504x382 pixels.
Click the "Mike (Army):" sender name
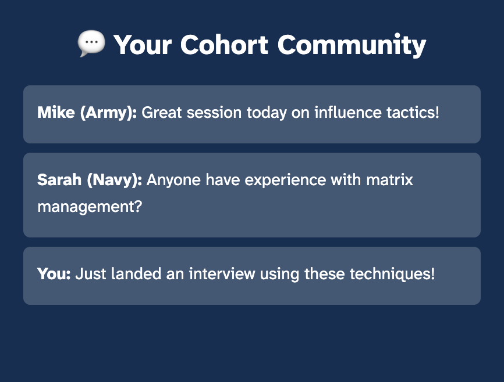click(87, 113)
